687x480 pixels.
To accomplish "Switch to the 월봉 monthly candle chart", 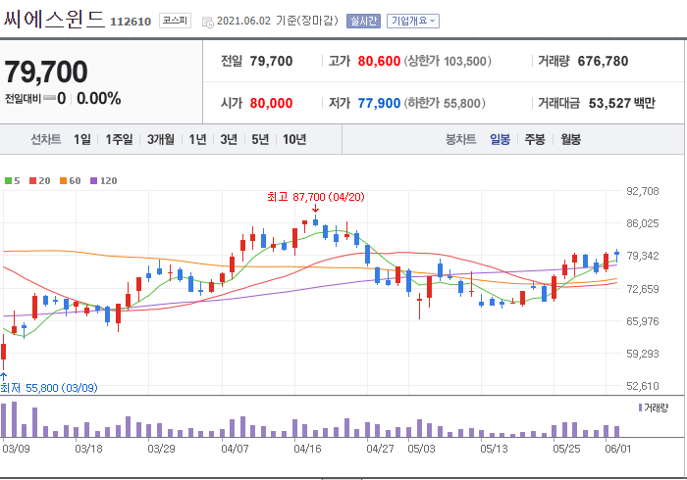I will pyautogui.click(x=571, y=139).
